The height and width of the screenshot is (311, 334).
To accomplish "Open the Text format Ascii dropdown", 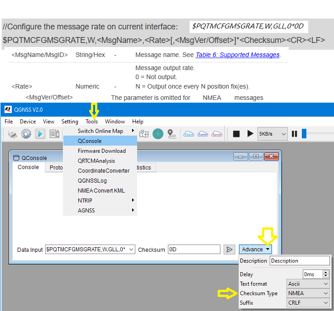I will [x=308, y=284].
